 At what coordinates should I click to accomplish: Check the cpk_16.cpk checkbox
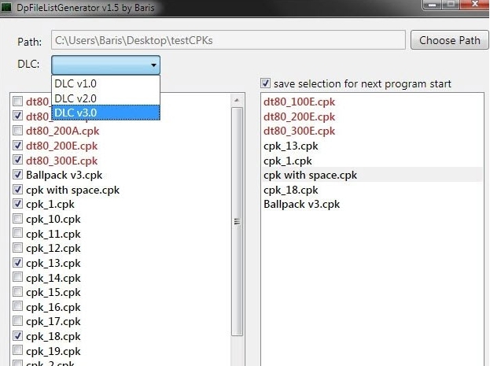[17, 306]
